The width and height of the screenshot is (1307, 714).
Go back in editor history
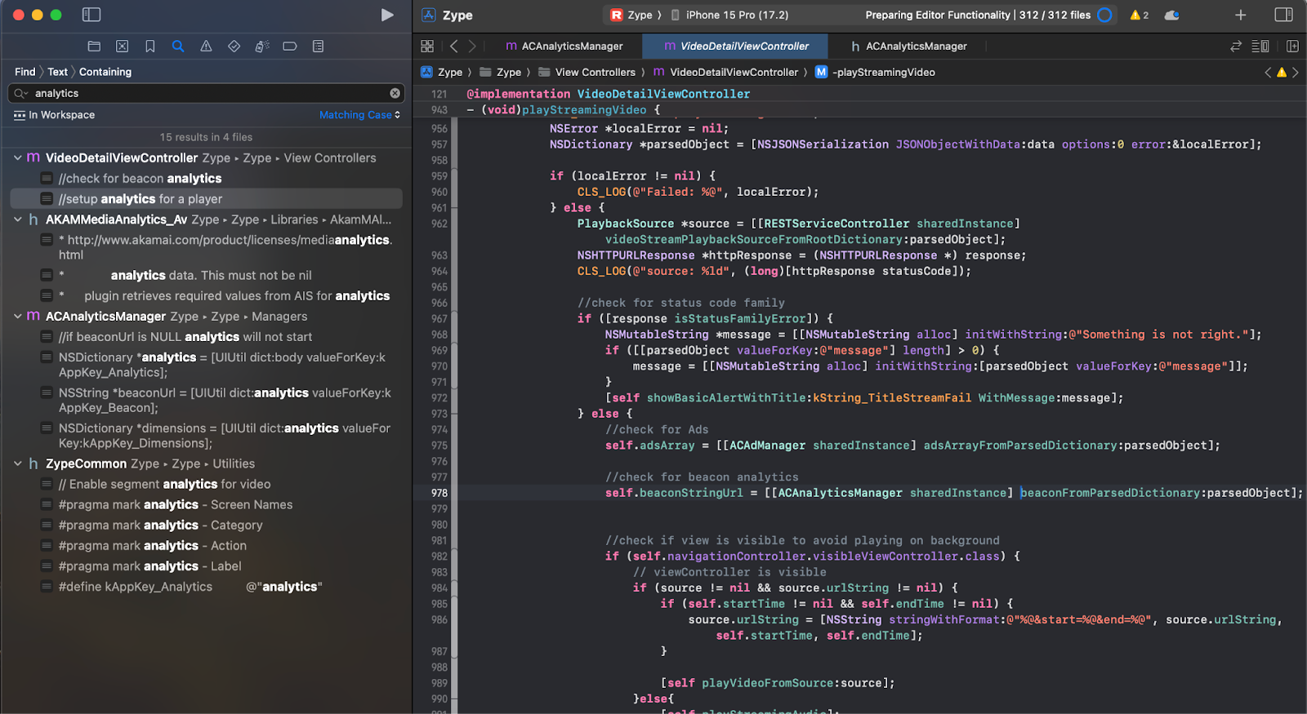[453, 47]
